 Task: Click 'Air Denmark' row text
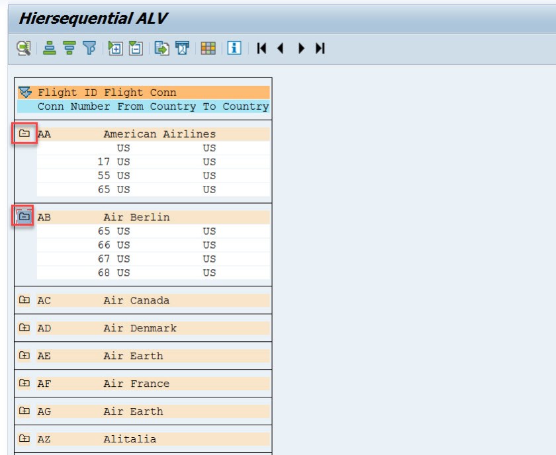pos(140,328)
